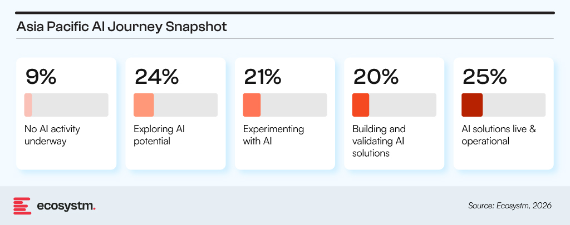Image resolution: width=570 pixels, height=225 pixels.
Task: Click the light pink 9% bar fill
Action: point(28,105)
